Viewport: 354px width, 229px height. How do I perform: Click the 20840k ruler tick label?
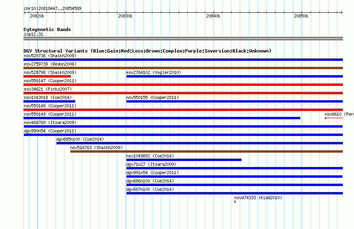pyautogui.click(x=213, y=16)
